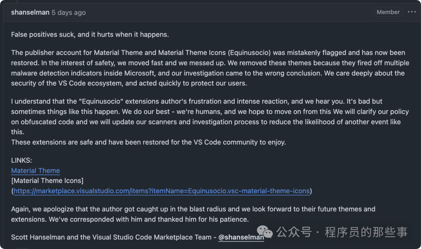Click the line "These extensions are safe"
The image size is (421, 249).
149,142
